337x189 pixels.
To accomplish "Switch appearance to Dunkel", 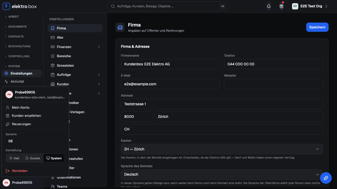I will pos(33,158).
